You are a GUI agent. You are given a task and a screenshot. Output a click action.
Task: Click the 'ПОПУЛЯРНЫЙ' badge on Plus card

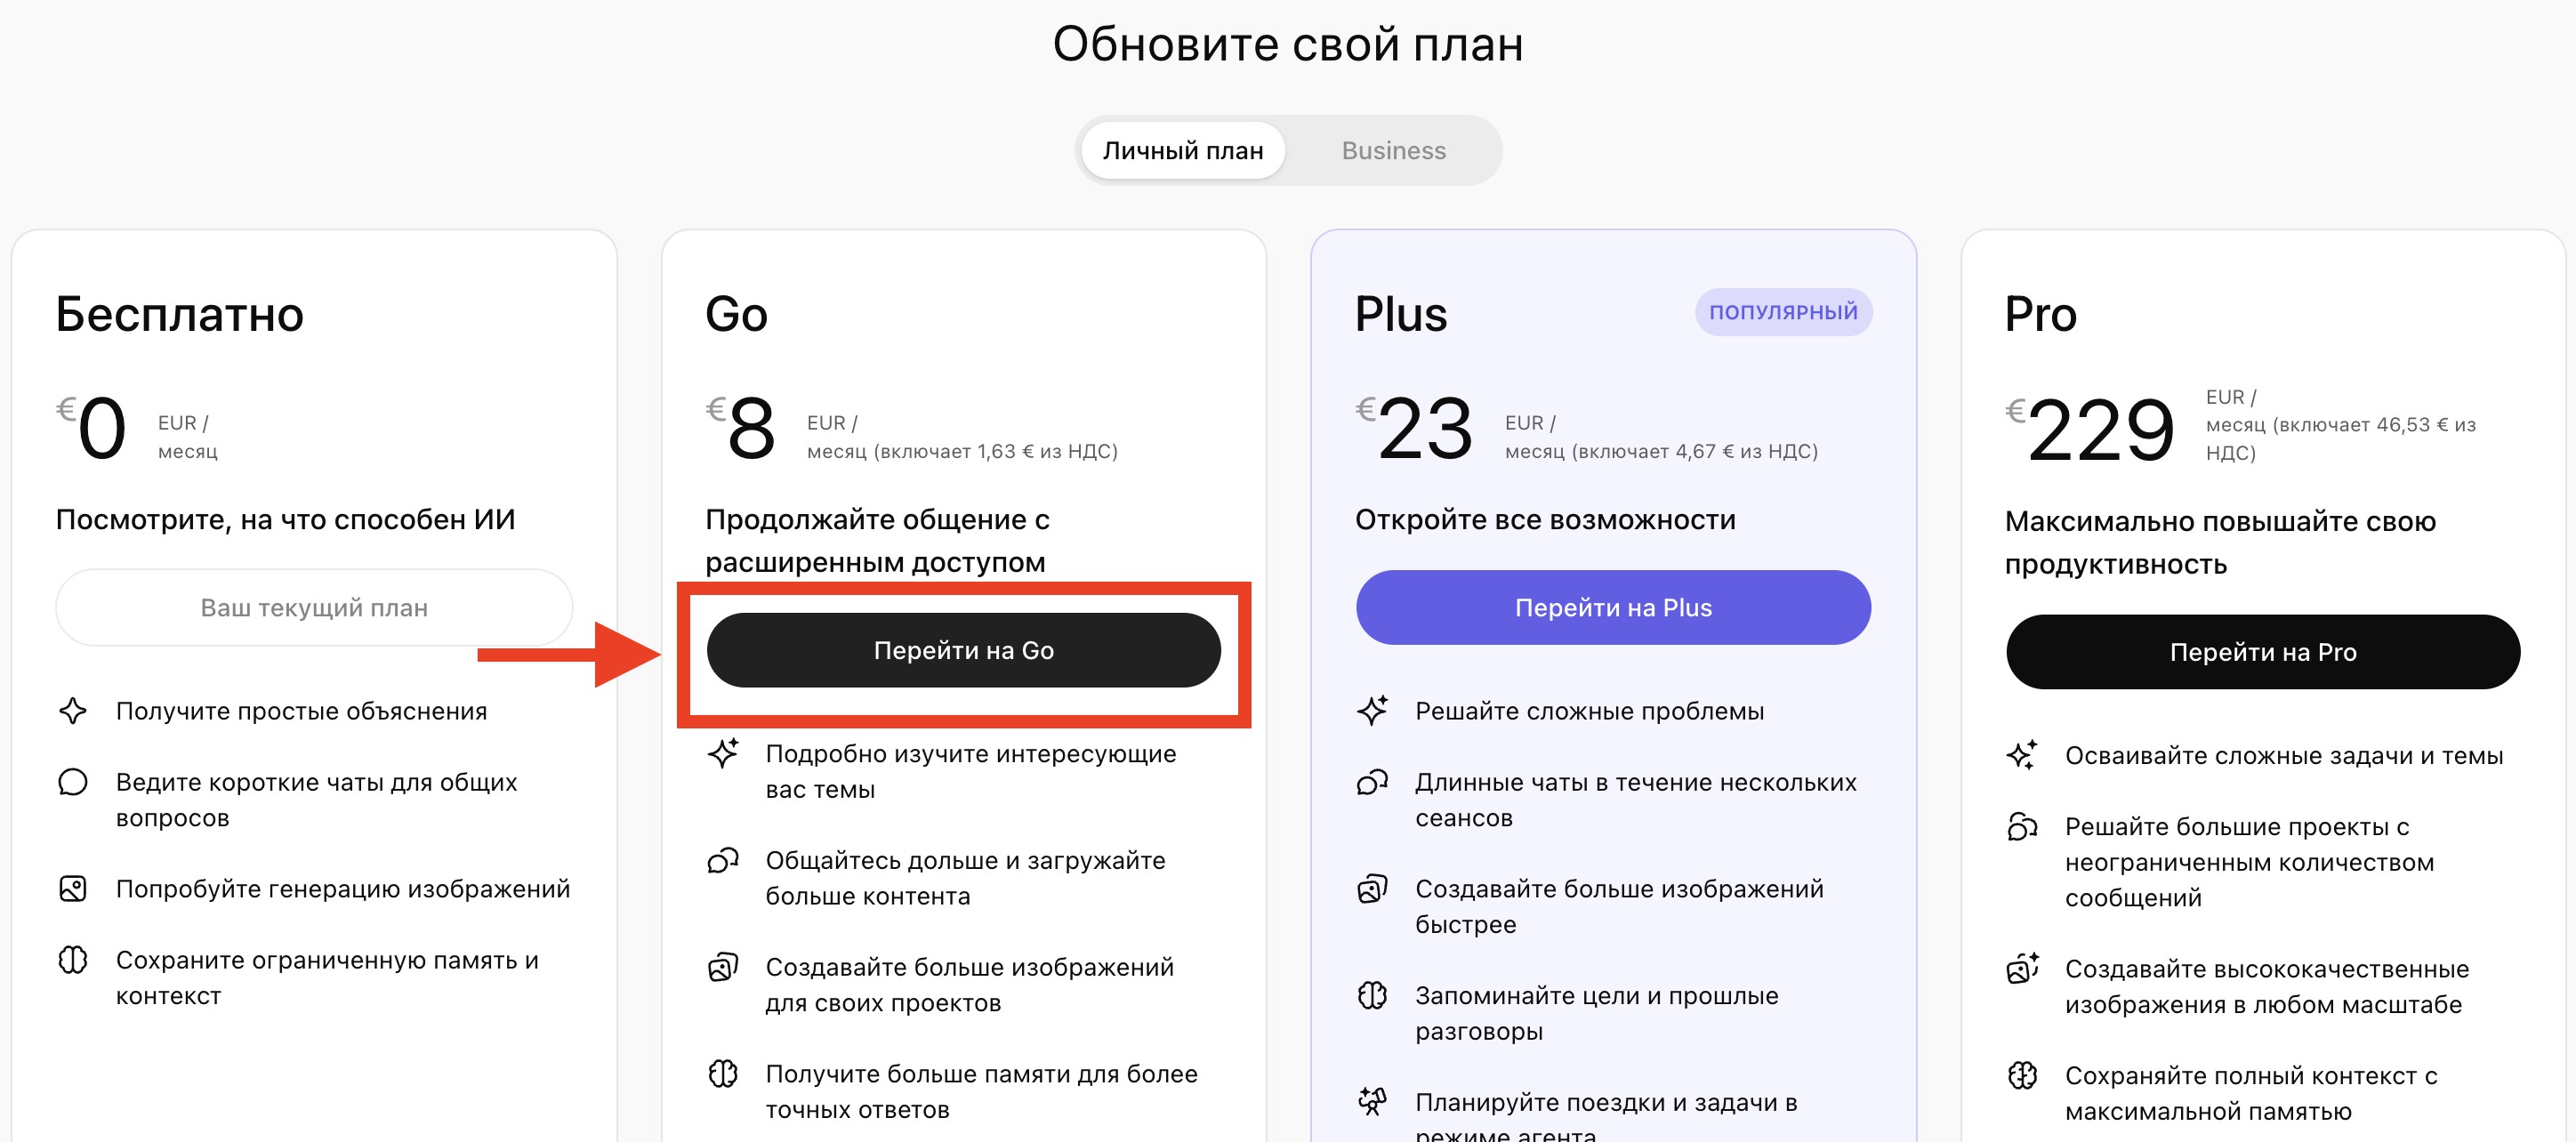(x=1783, y=311)
